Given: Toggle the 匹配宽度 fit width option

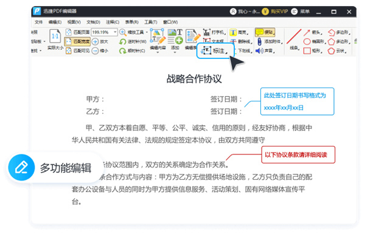Looking at the screenshot, I should [x=77, y=42].
